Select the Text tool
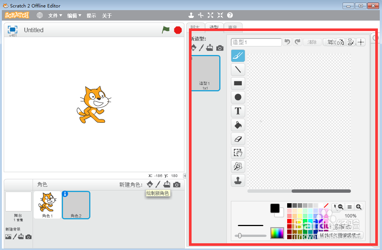This screenshot has height=250, width=382. click(238, 111)
